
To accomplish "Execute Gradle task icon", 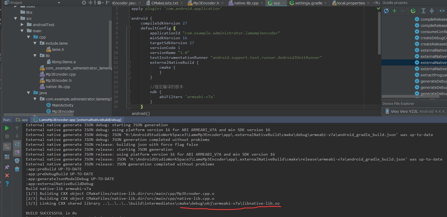I will click(x=413, y=11).
